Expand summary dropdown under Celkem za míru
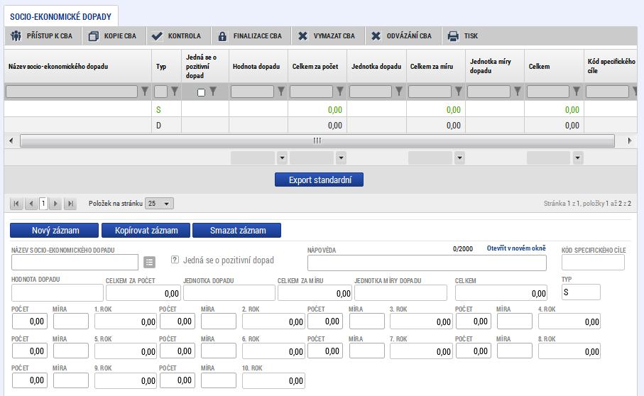This screenshot has width=644, height=396. (459, 158)
